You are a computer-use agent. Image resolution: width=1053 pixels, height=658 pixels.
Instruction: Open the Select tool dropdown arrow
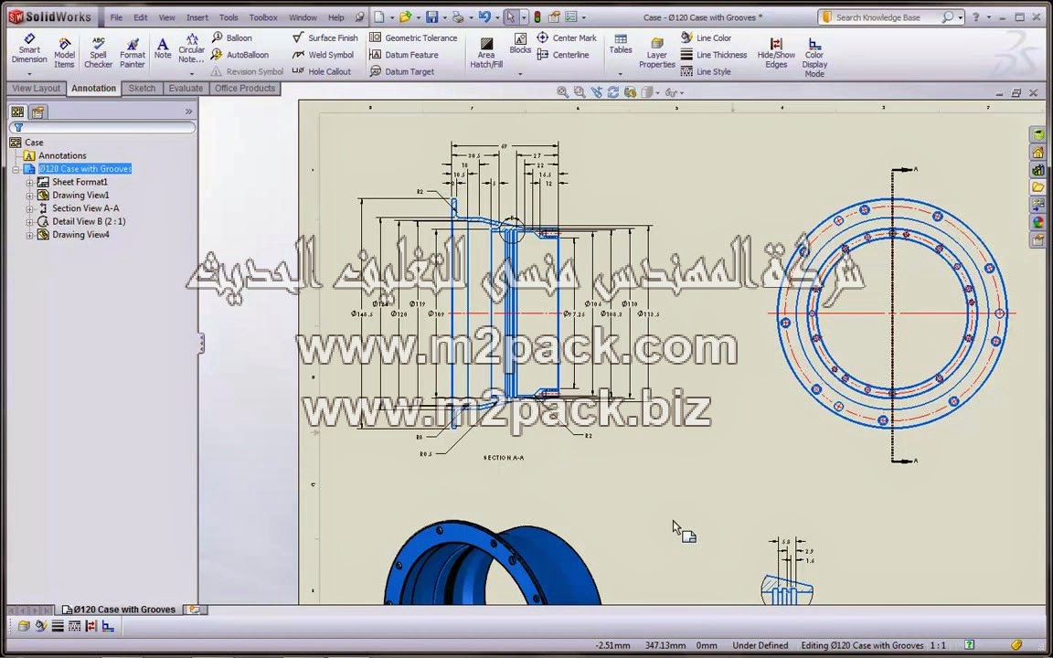[x=524, y=18]
